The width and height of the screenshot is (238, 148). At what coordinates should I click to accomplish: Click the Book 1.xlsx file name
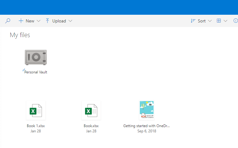pos(36,126)
